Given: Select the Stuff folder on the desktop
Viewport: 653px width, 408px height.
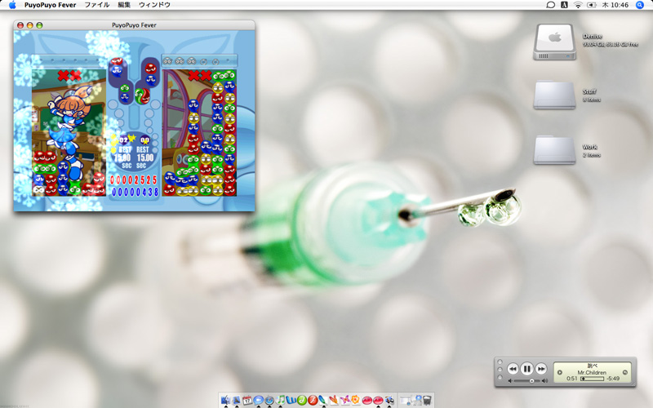Looking at the screenshot, I should click(554, 95).
